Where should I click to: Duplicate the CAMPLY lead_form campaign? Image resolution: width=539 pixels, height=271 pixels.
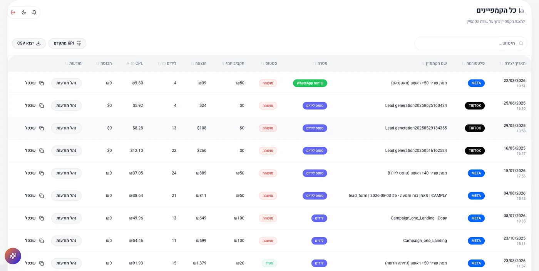click(x=35, y=196)
